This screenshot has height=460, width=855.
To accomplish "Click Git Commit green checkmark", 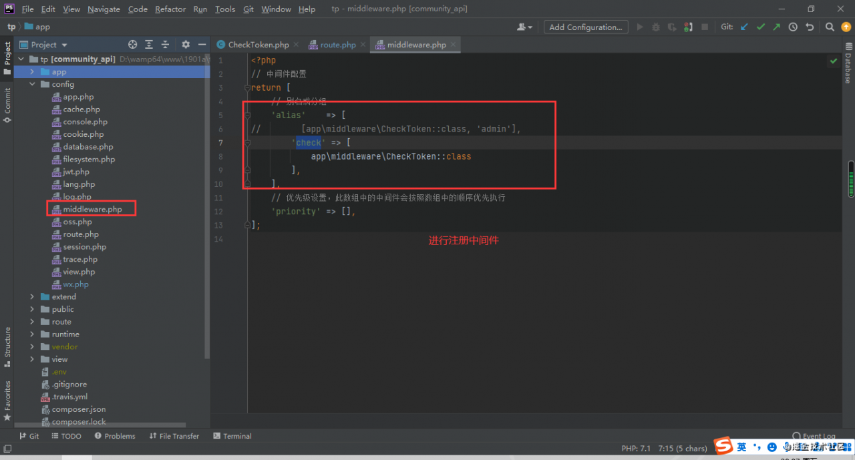I will [761, 27].
